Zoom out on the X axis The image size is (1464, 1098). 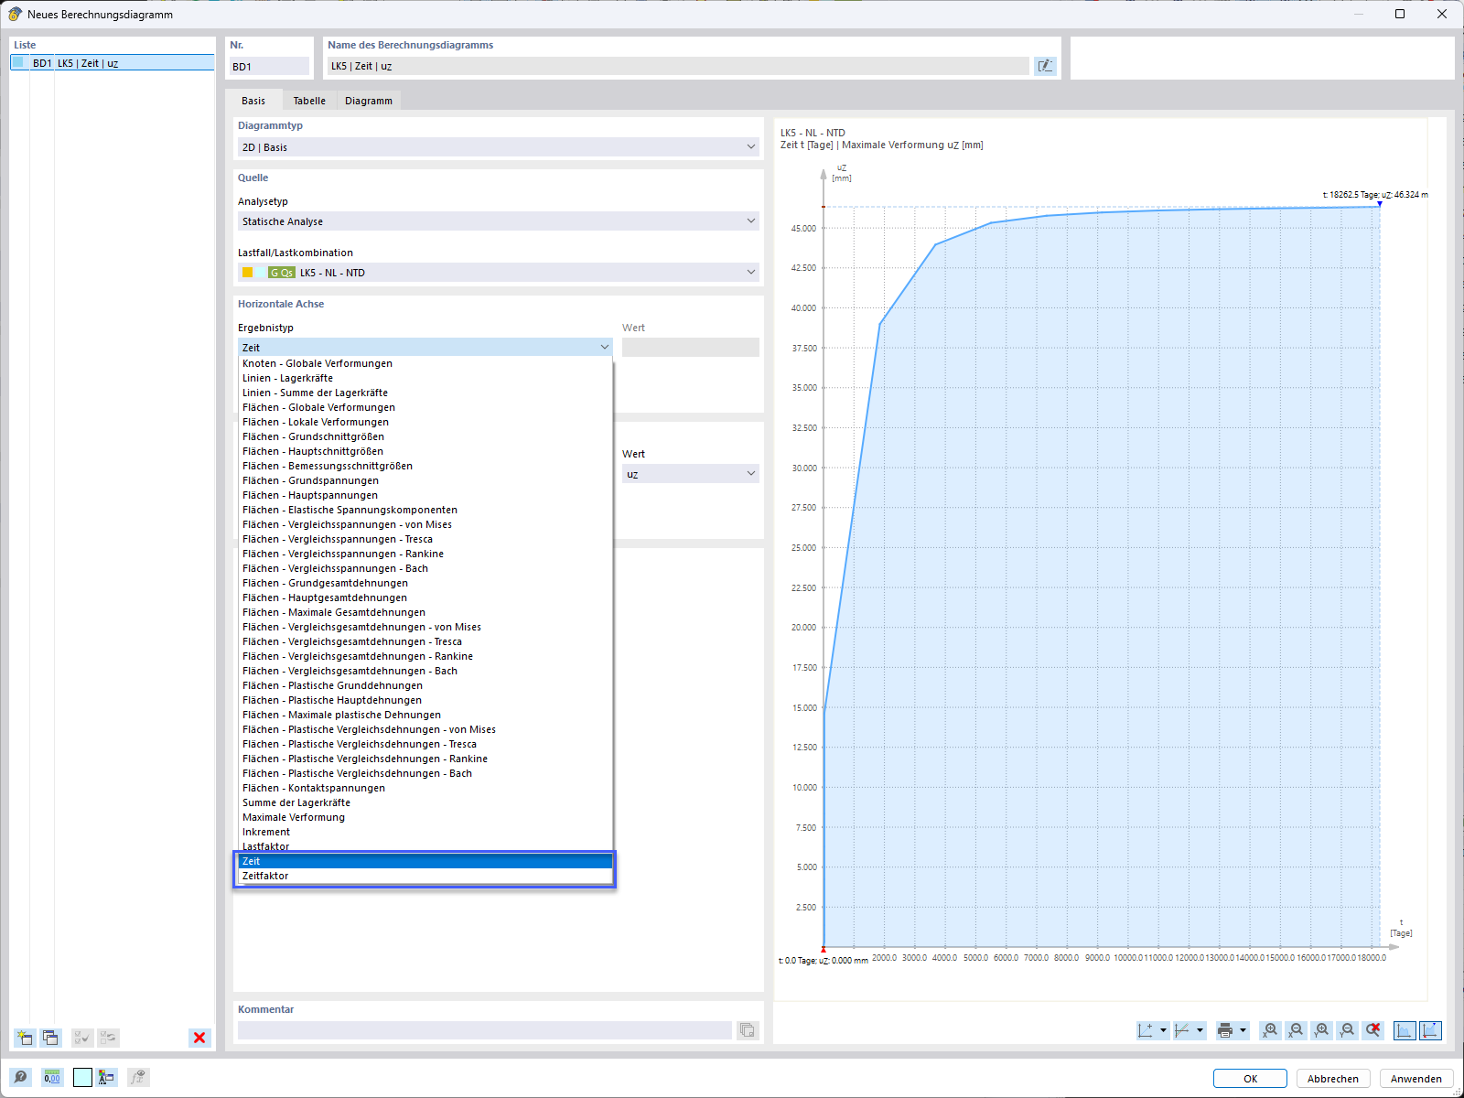tap(1296, 1030)
